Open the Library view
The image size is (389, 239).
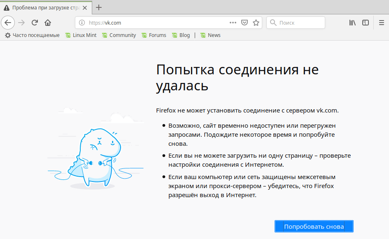point(352,23)
